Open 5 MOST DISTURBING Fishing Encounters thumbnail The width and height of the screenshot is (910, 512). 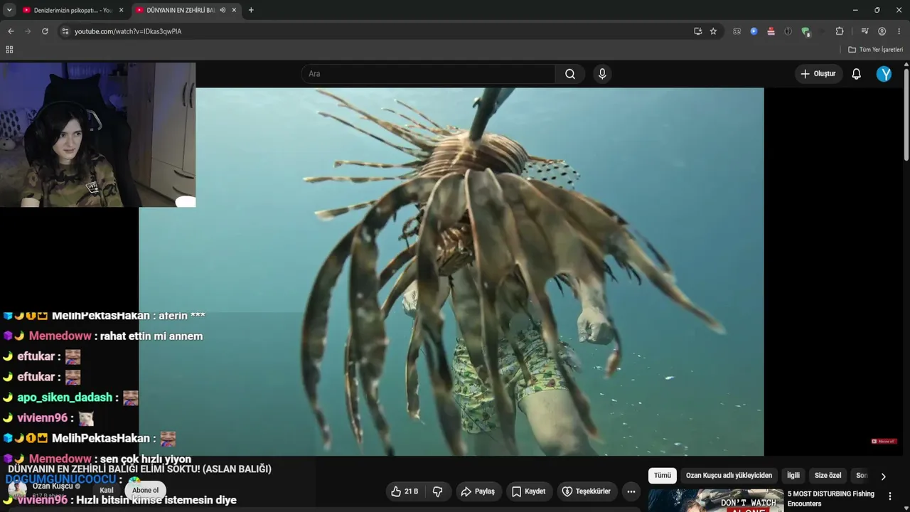(x=716, y=501)
